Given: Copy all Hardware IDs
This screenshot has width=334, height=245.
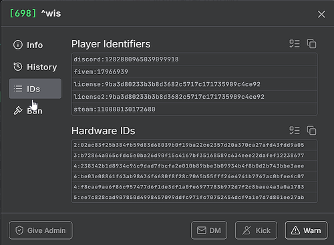Looking at the screenshot, I should pos(311,130).
